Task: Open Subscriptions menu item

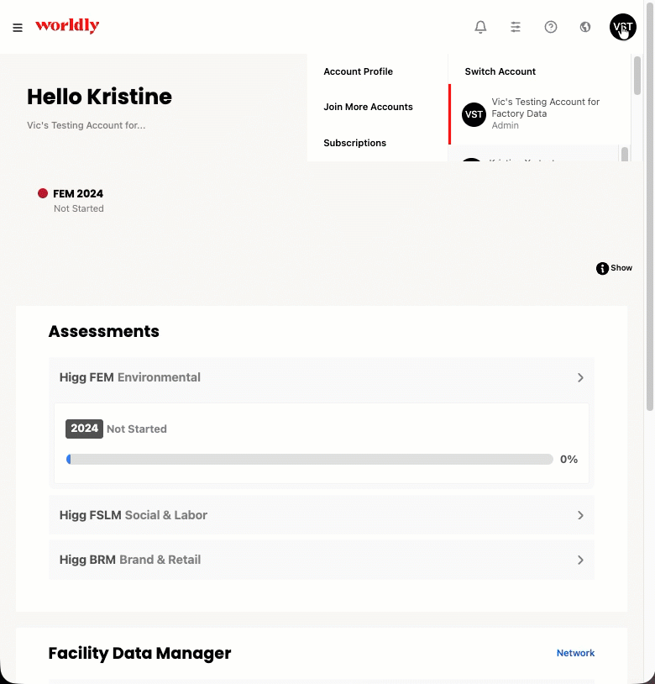Action: pos(354,143)
